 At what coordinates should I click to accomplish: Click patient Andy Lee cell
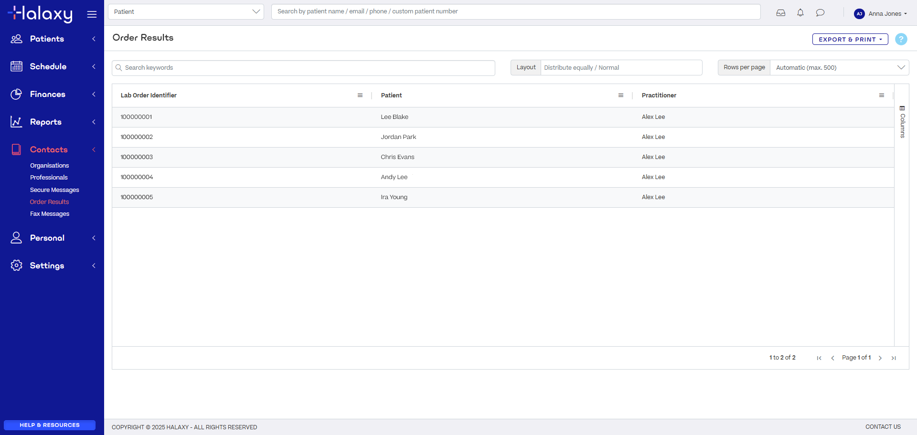click(394, 177)
